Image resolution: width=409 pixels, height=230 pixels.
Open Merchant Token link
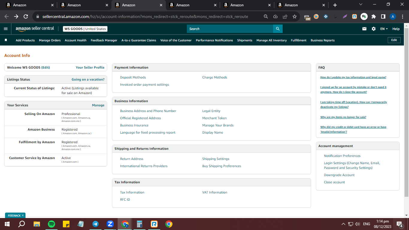(x=214, y=118)
